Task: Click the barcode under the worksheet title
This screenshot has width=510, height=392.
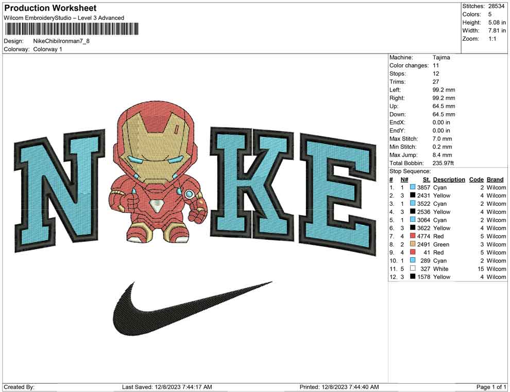Action: click(x=71, y=29)
